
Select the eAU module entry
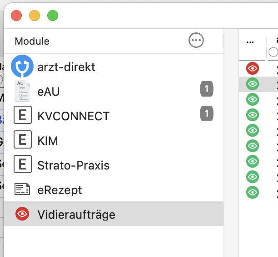(114, 91)
